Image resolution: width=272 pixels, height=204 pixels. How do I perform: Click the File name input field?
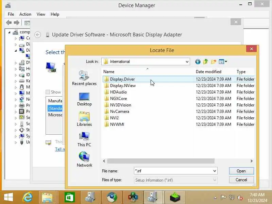click(173, 171)
